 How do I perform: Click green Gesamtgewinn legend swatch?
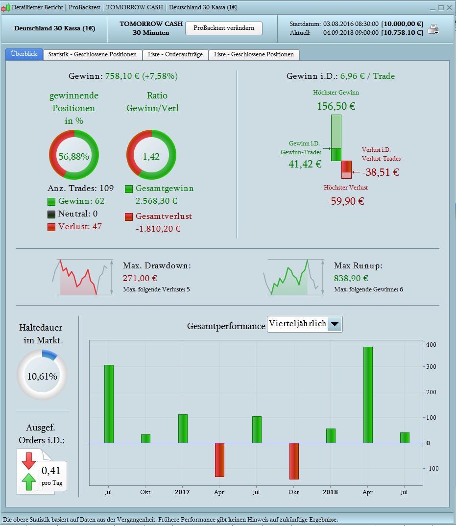coord(129,189)
